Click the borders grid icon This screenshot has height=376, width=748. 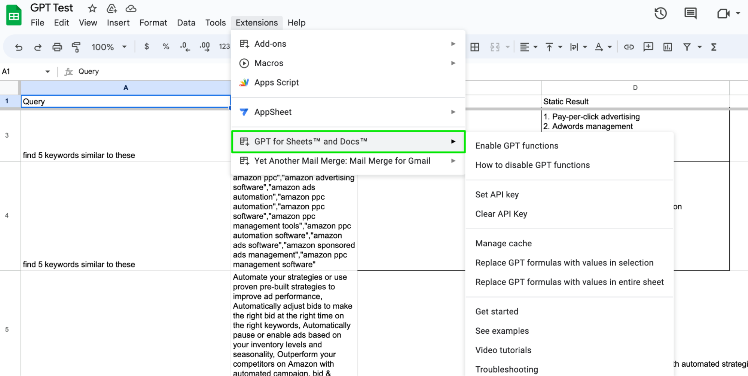[x=475, y=47]
